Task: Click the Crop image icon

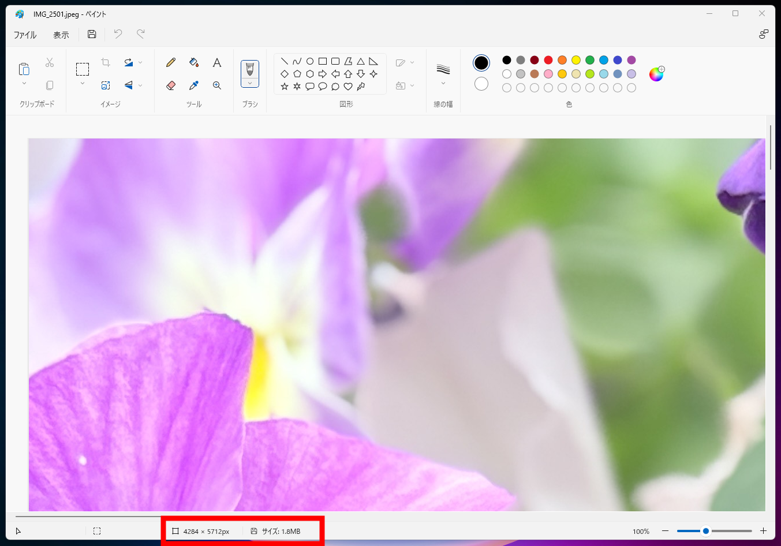Action: click(x=106, y=62)
